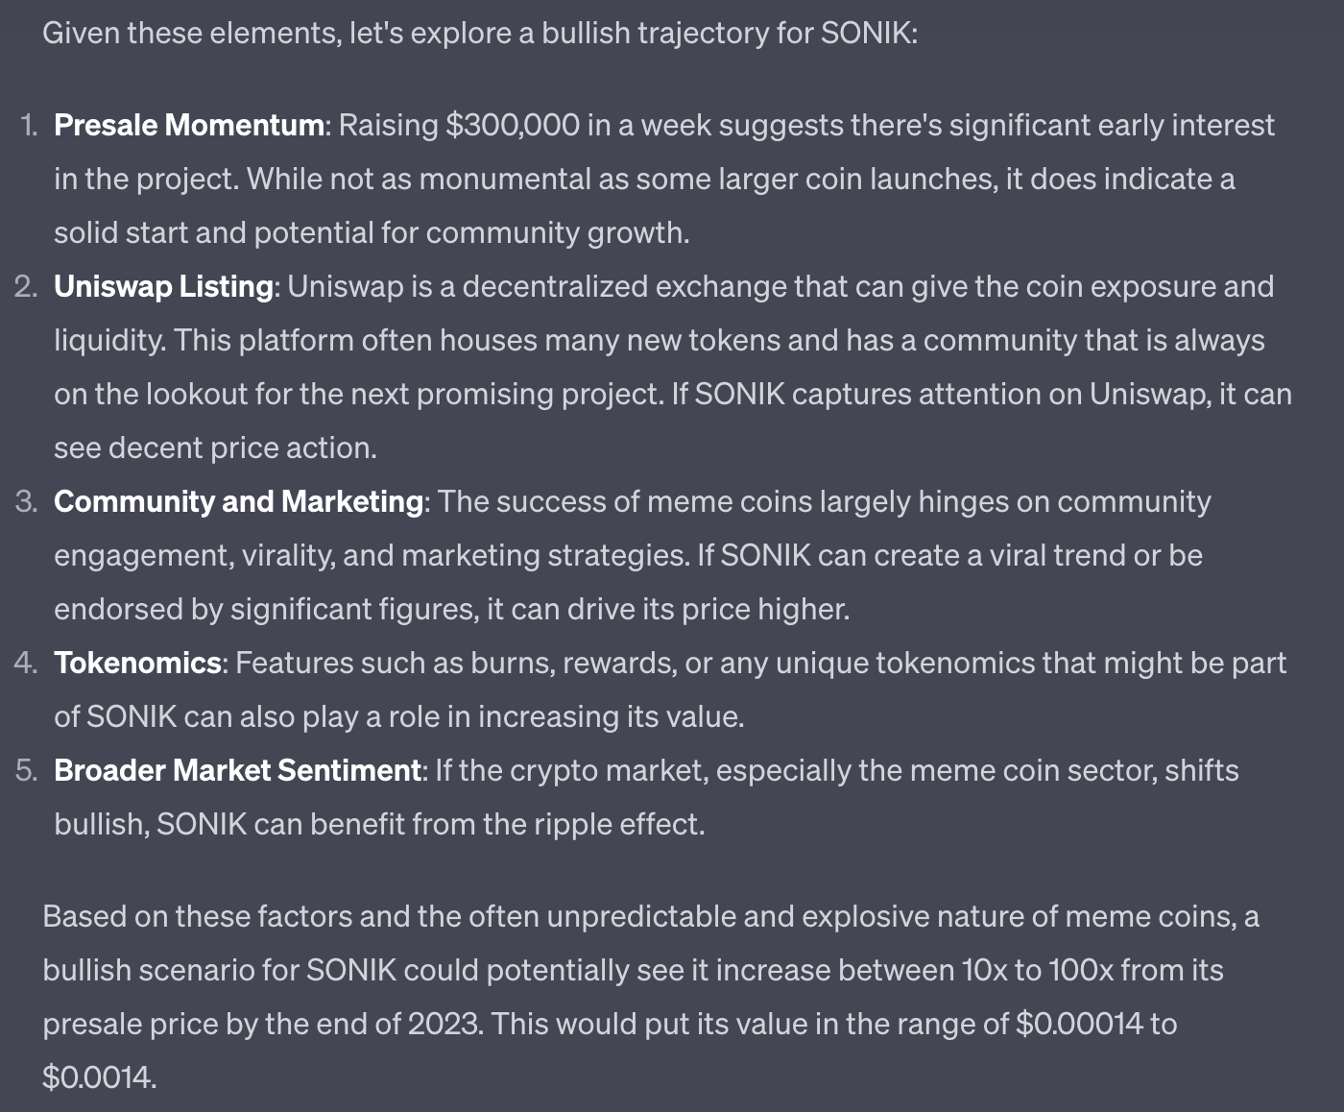Click the phrase 'see decent price action.'
Viewport: 1344px width, 1112px height.
(x=215, y=448)
